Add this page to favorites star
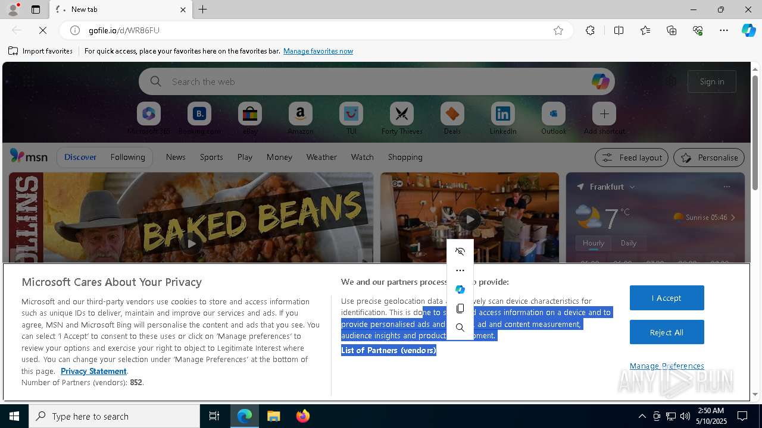Screen dimensions: 762x428 558,30
